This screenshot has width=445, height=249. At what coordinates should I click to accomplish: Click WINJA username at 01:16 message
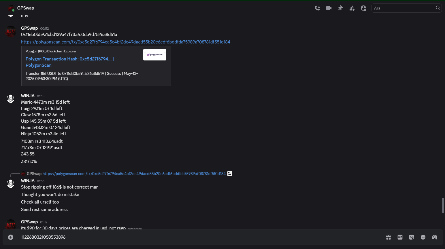click(x=28, y=181)
